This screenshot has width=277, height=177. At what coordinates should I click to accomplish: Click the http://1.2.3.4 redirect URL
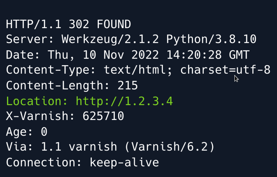pos(124,101)
